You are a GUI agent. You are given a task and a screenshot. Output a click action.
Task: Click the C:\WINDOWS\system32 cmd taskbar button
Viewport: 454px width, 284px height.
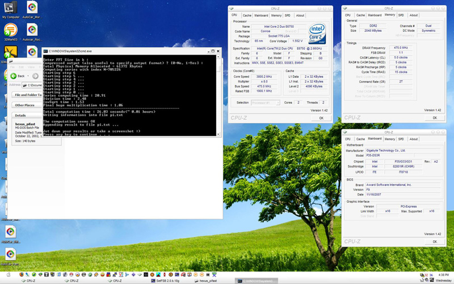(x=257, y=281)
